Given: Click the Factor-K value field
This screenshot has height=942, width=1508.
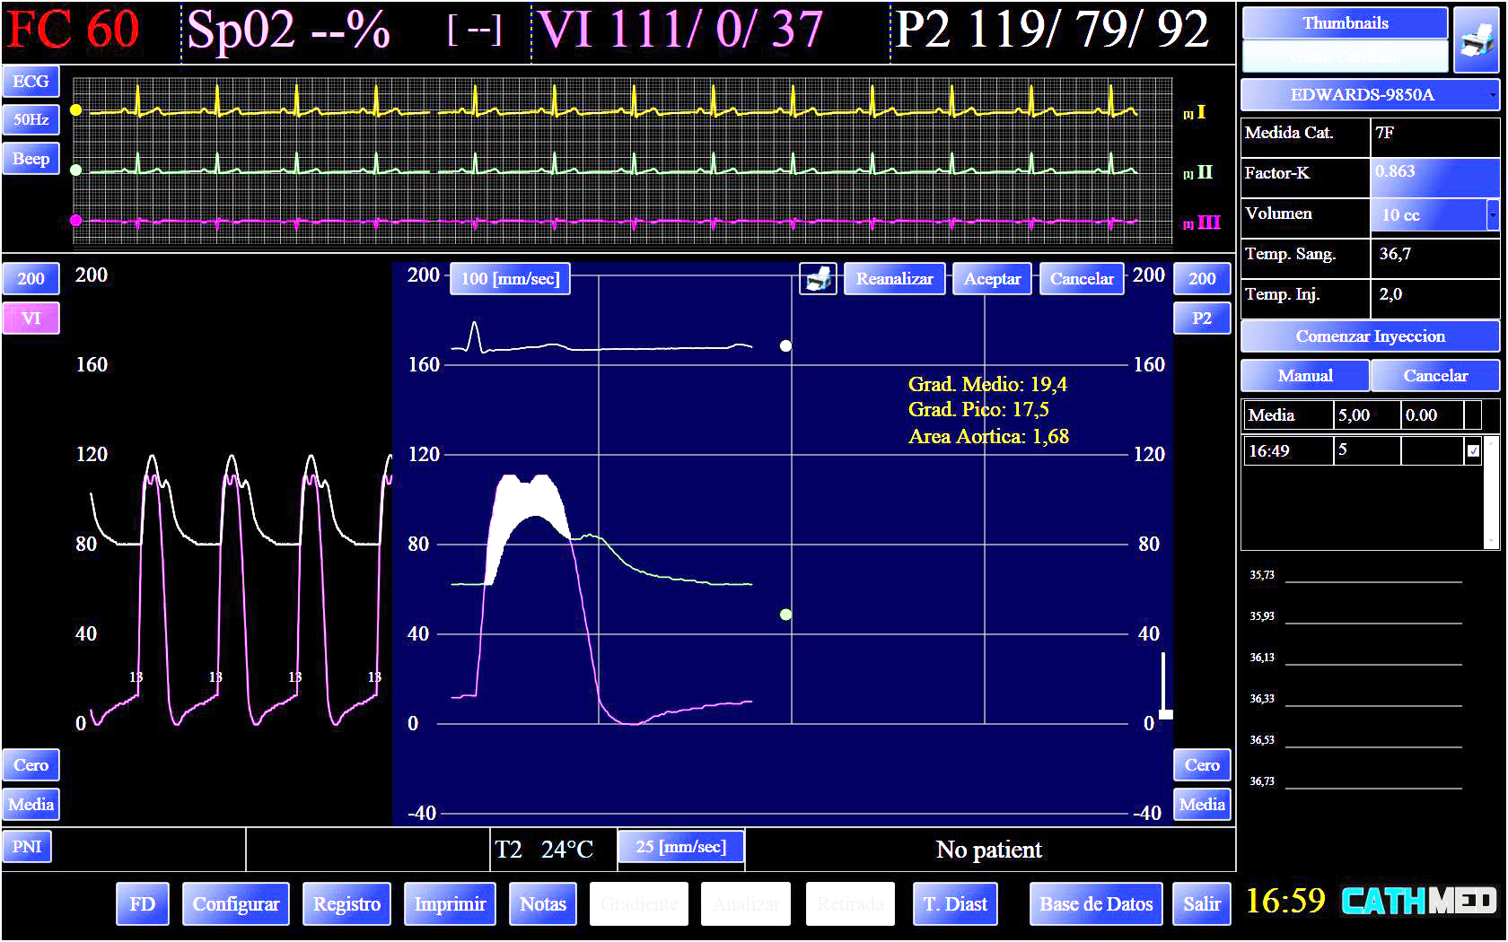Looking at the screenshot, I should pos(1434,173).
